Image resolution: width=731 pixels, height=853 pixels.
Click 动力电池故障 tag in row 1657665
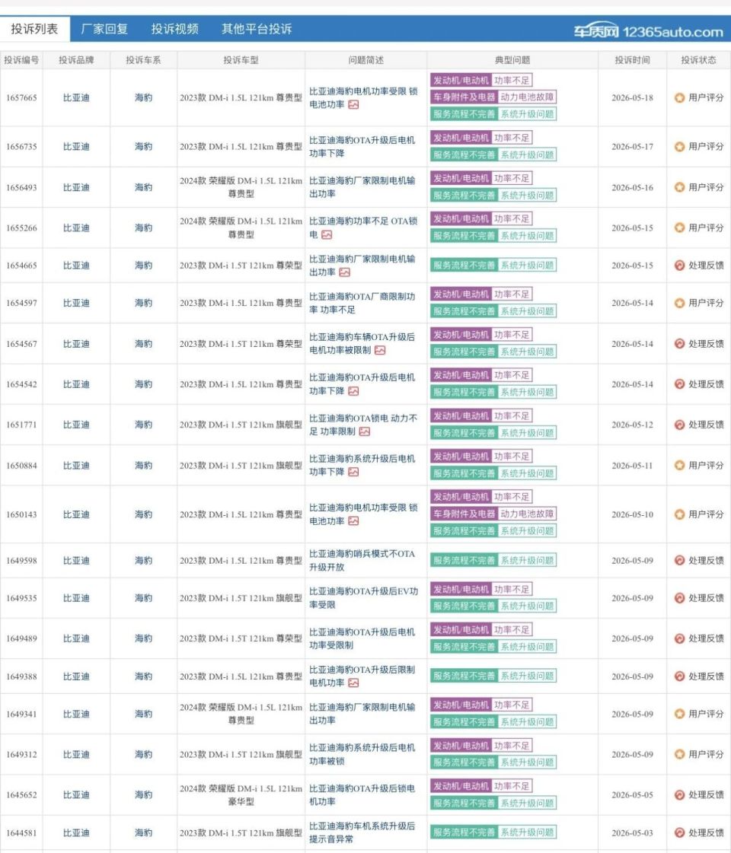click(x=527, y=97)
